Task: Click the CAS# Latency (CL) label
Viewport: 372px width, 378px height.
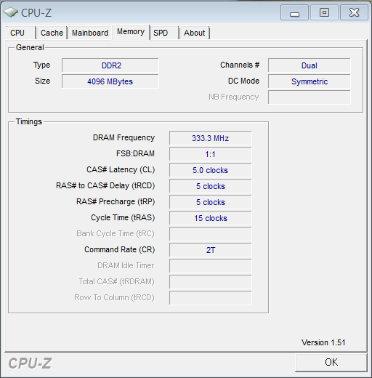Action: (x=121, y=169)
